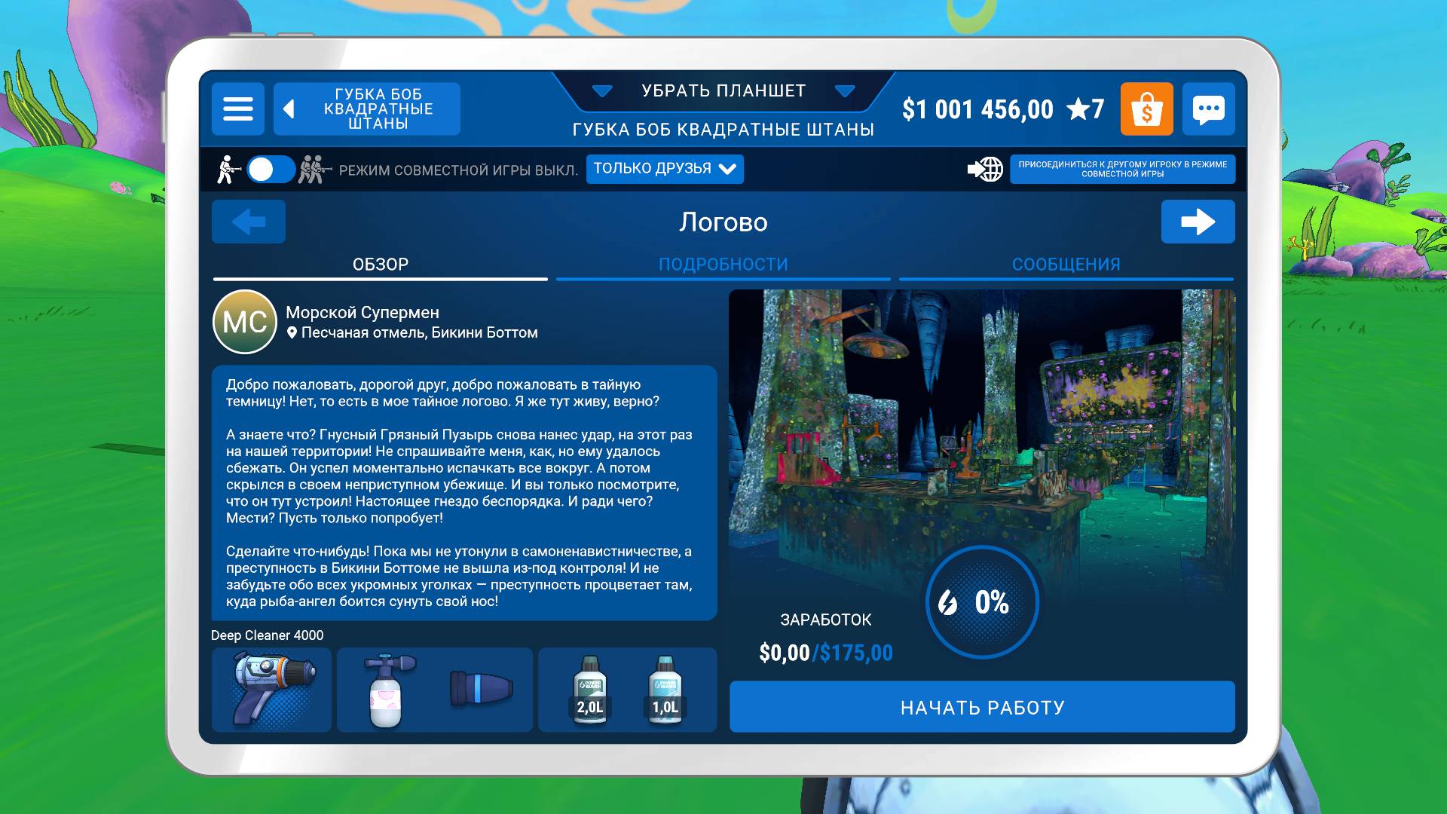Go to next job with right arrow
The image size is (1447, 814).
1197,222
